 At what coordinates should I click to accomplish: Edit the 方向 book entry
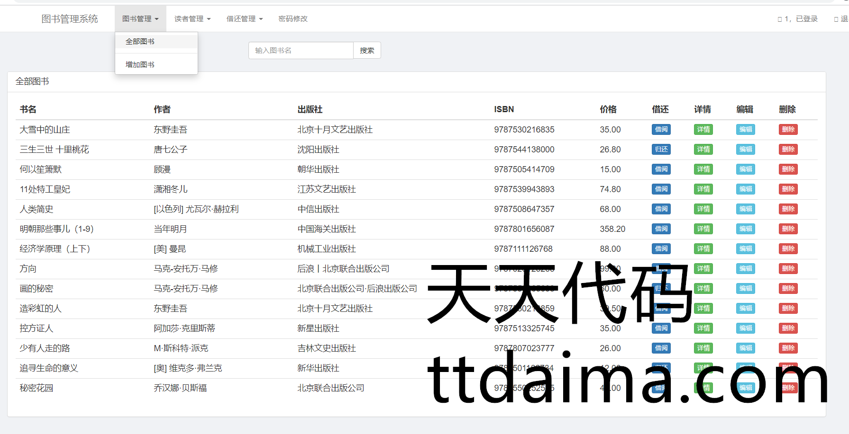click(x=745, y=269)
